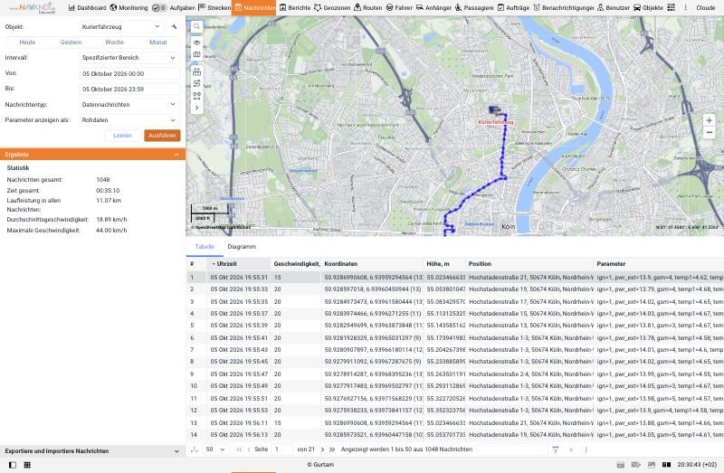This screenshot has width=724, height=473.
Task: Select the Monat quick interval
Action: click(x=157, y=42)
